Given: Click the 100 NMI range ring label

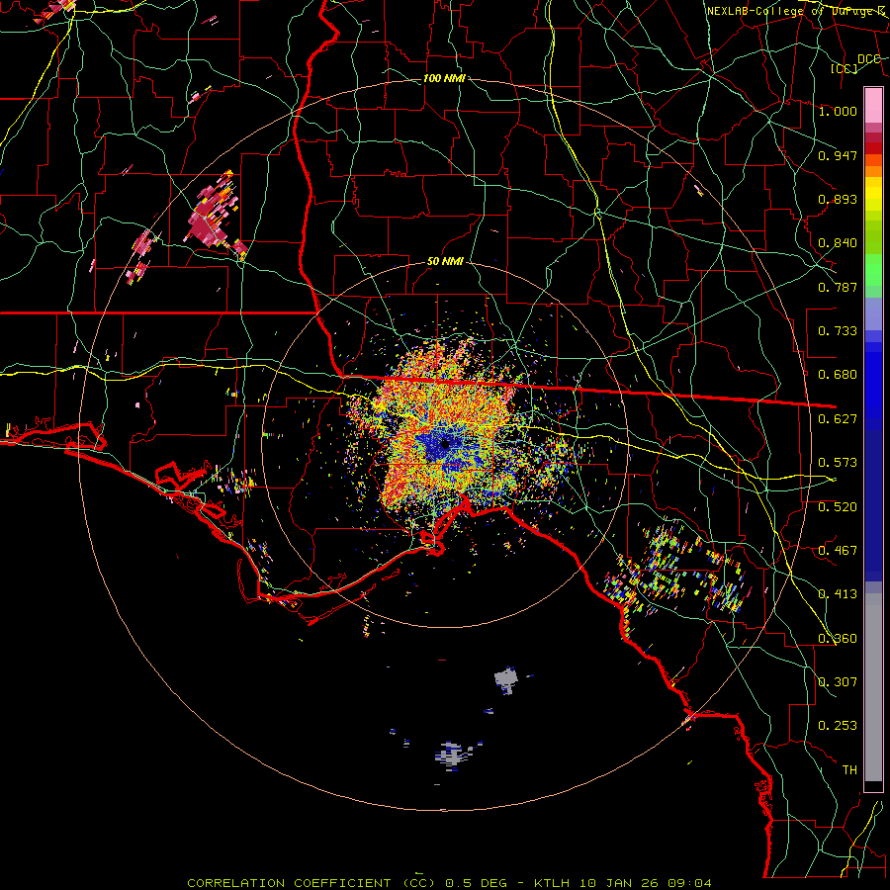Looking at the screenshot, I should 444,78.
